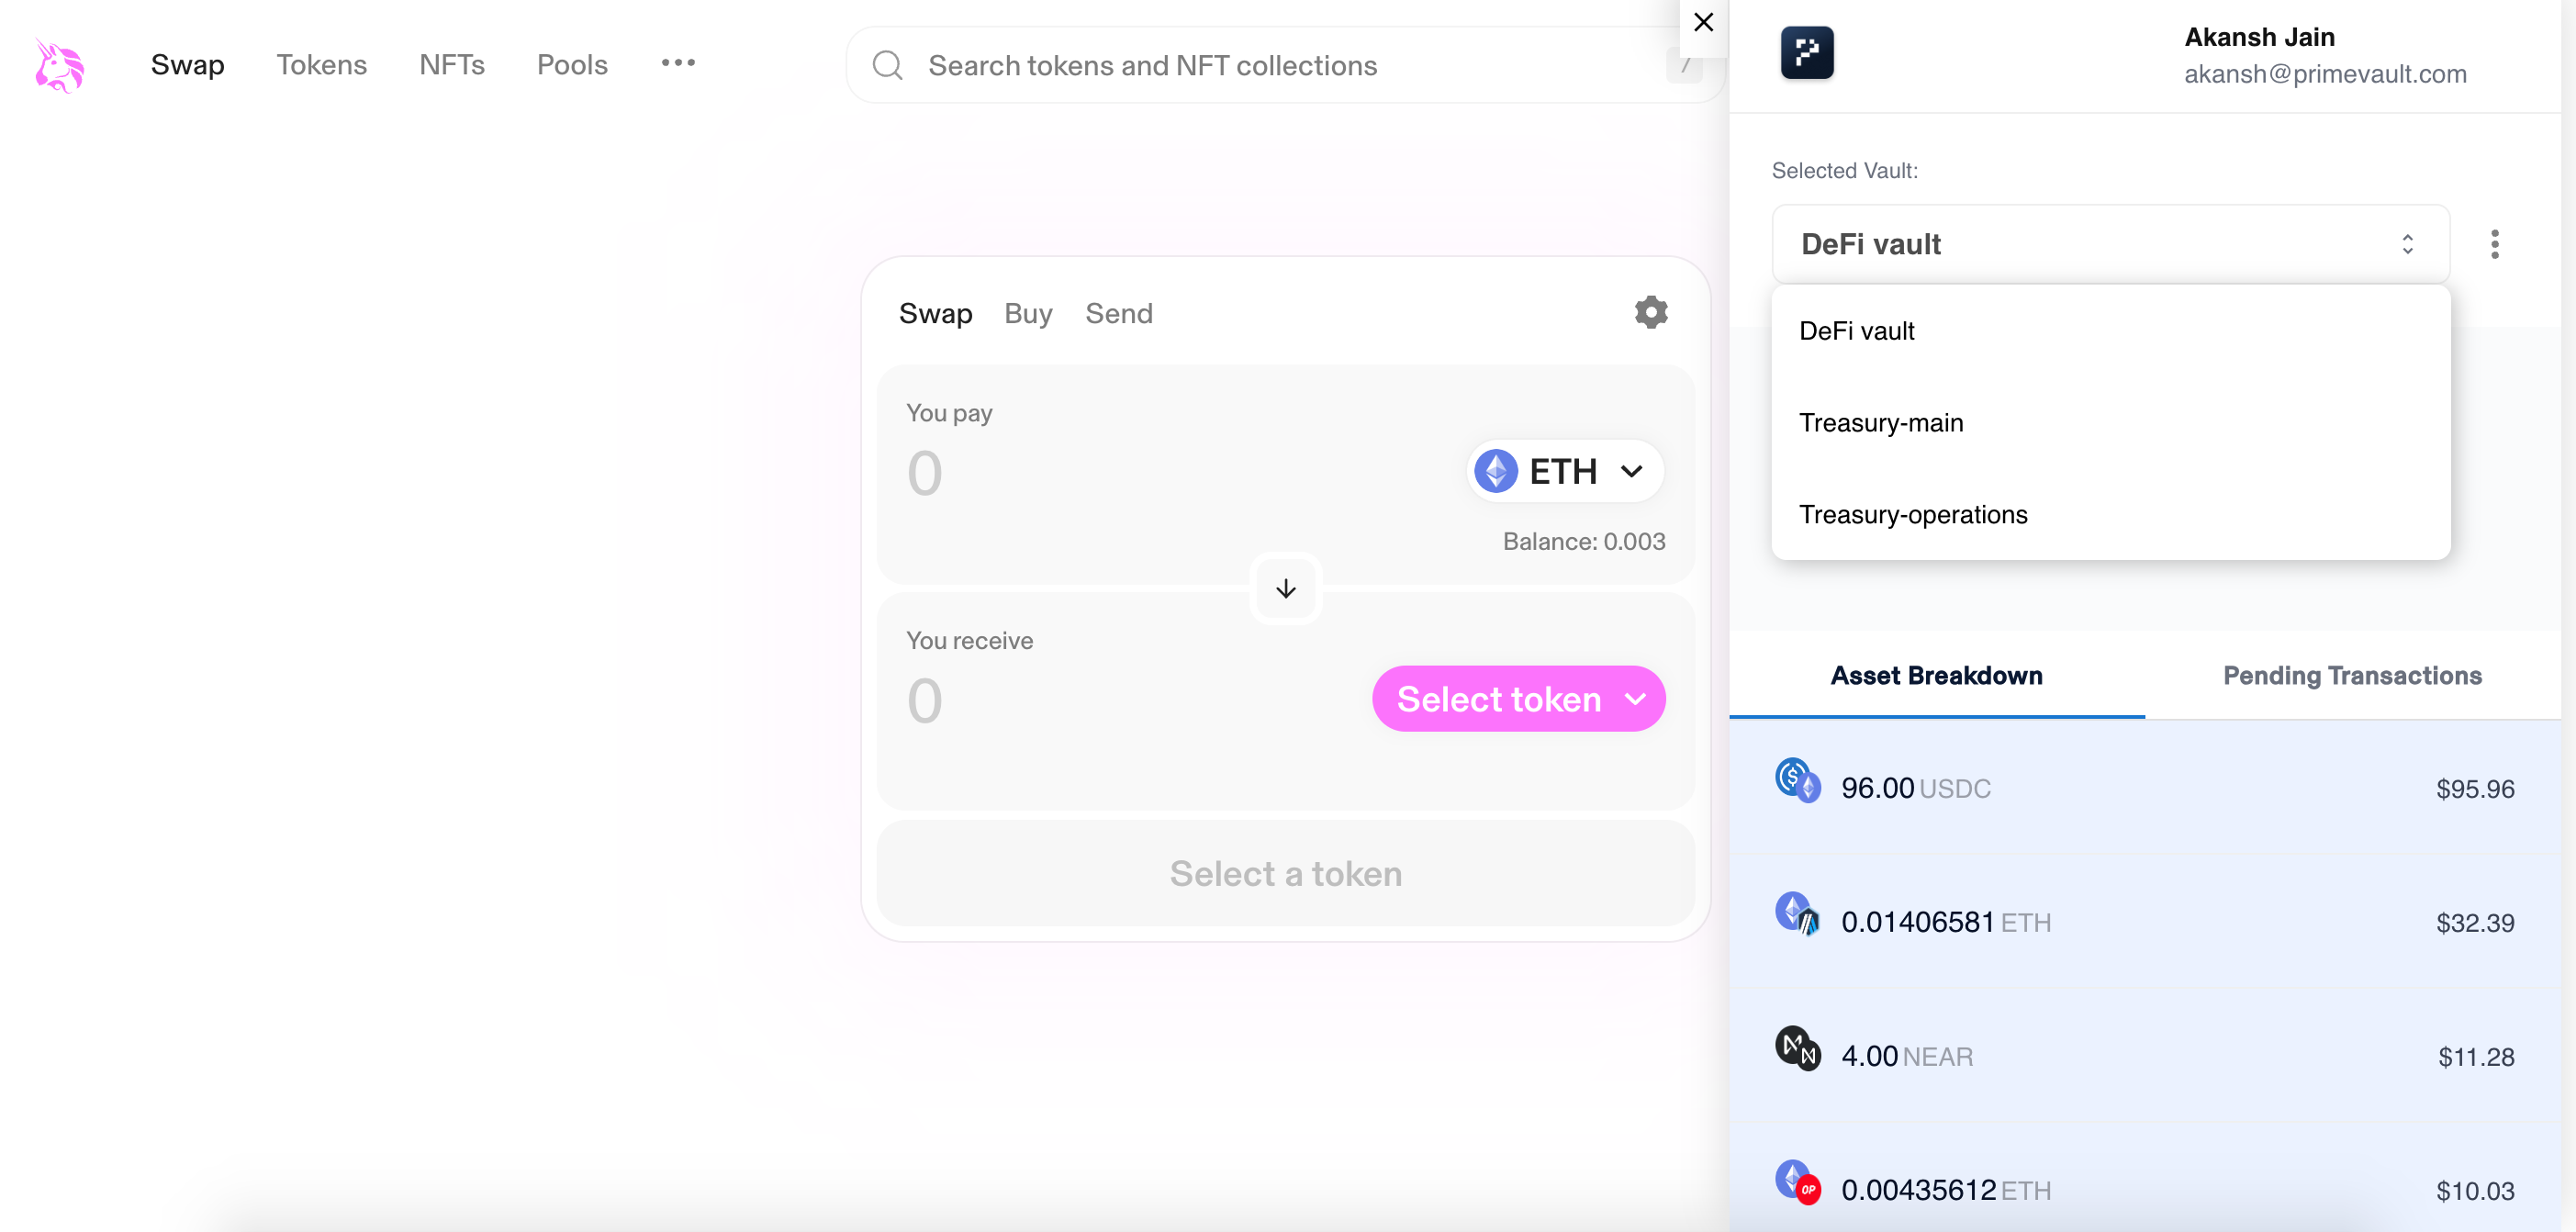Screen dimensions: 2576x1232
Task: Collapse the Selected Vault combo box
Action: (x=2110, y=244)
